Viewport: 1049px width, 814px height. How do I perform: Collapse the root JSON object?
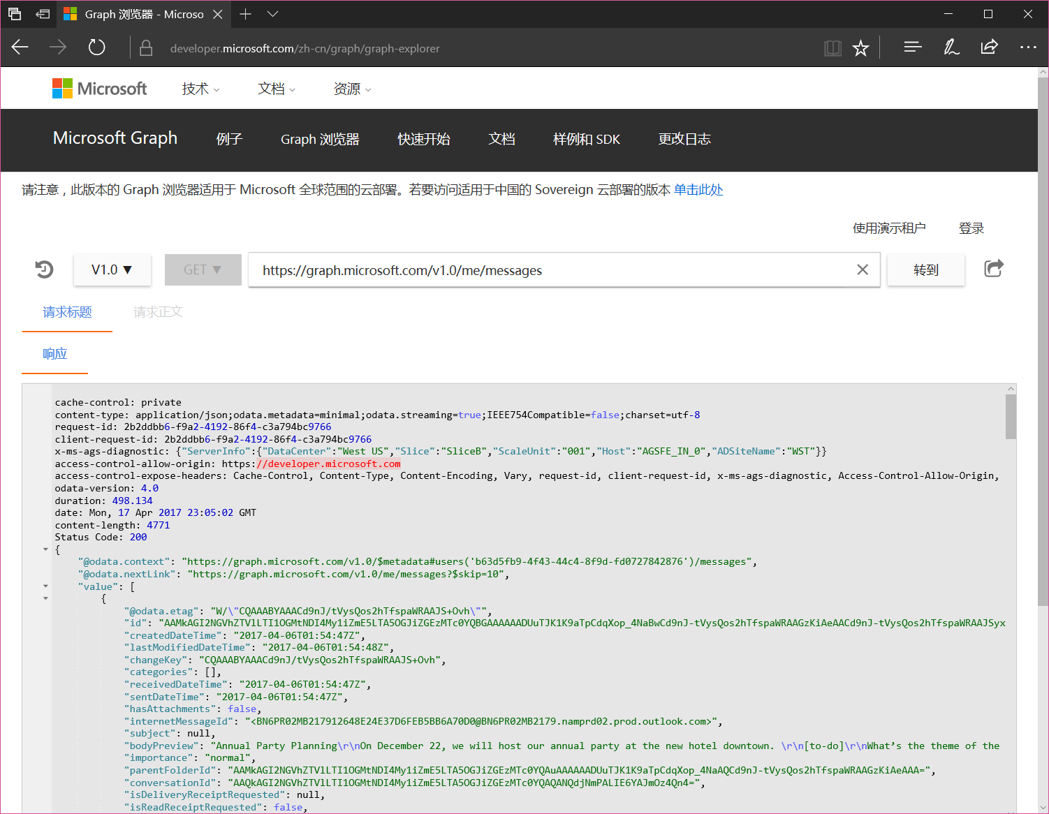pyautogui.click(x=46, y=549)
